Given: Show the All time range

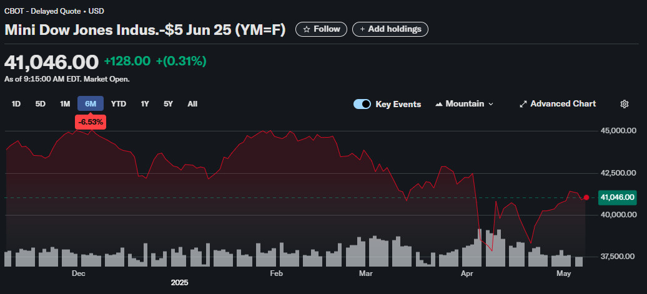Looking at the screenshot, I should coord(192,104).
